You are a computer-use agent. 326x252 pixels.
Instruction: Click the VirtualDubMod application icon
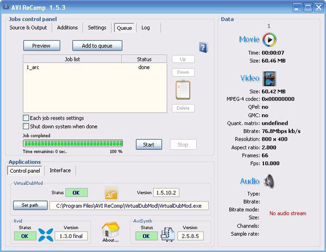tap(111, 193)
